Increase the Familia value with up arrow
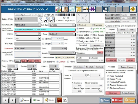The height and width of the screenshot is (104, 138). (58, 66)
